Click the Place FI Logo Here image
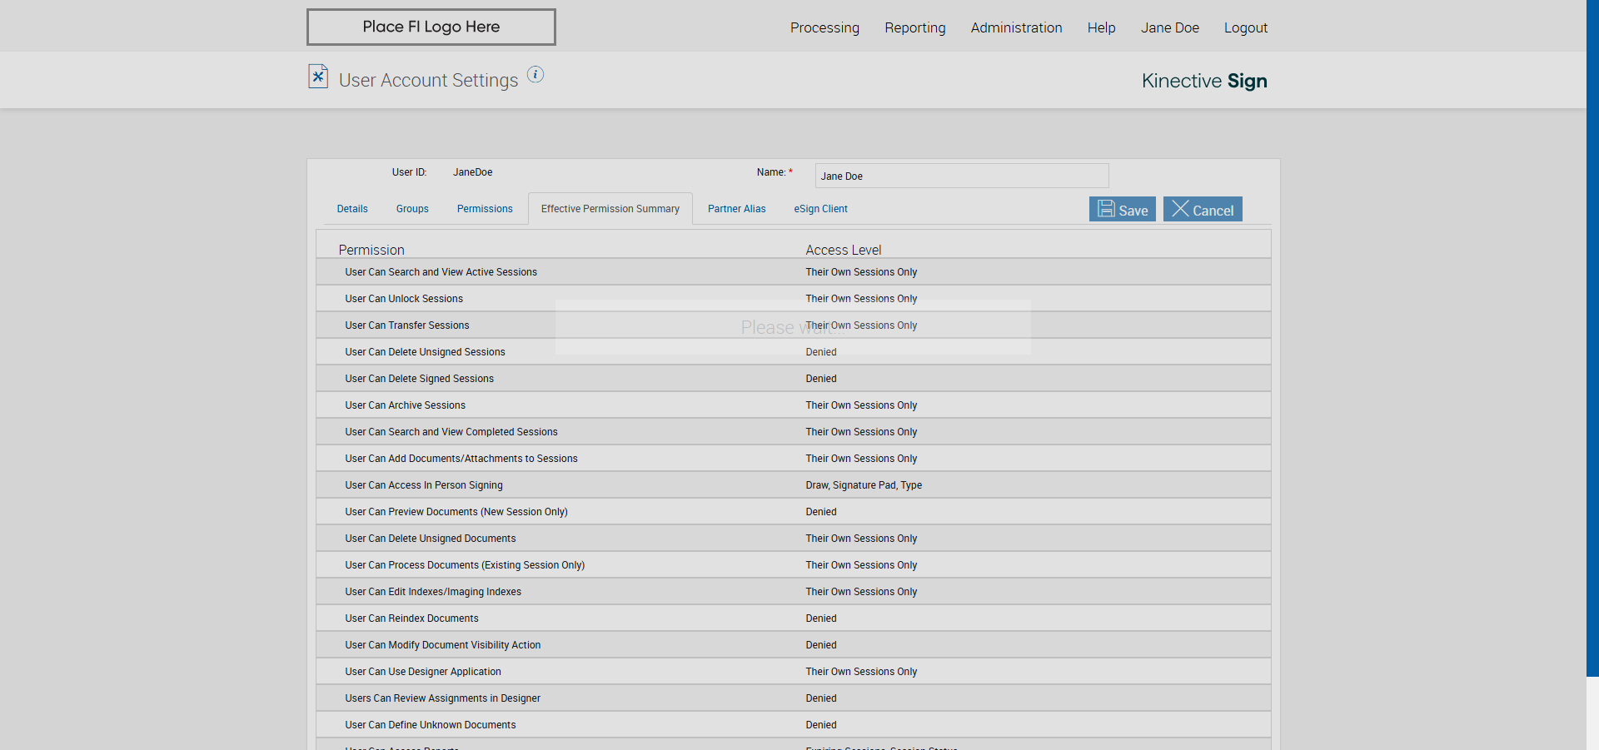This screenshot has width=1599, height=750. click(431, 27)
